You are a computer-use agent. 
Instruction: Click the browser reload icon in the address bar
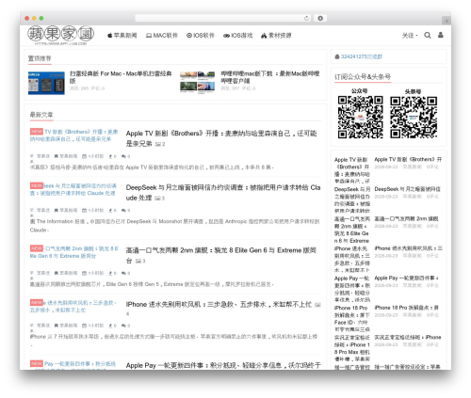(306, 18)
